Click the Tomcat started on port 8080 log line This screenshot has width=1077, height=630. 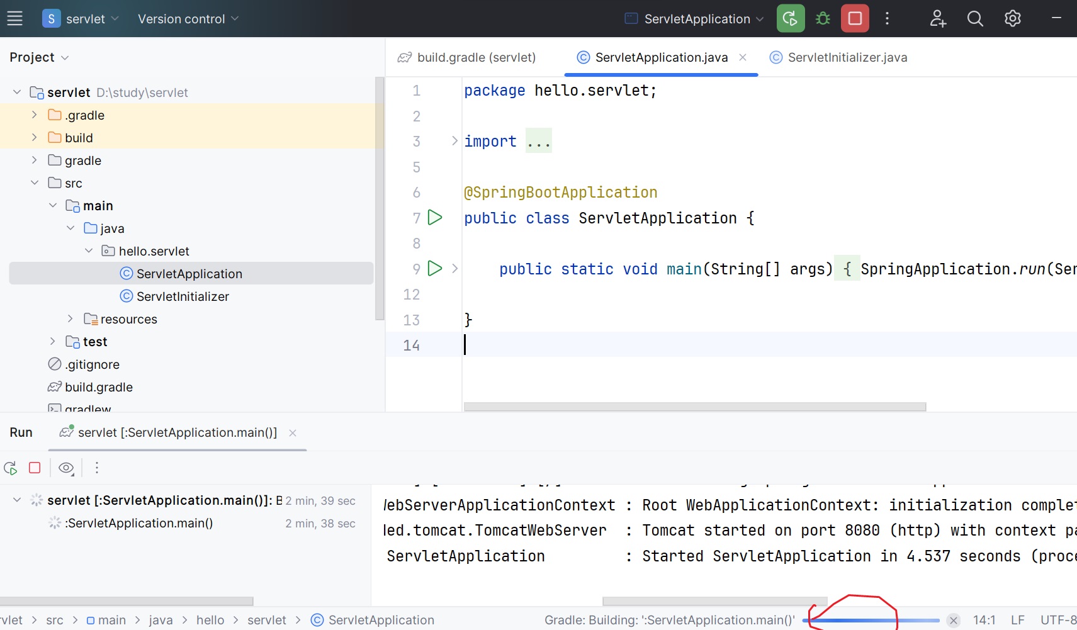[x=730, y=531]
